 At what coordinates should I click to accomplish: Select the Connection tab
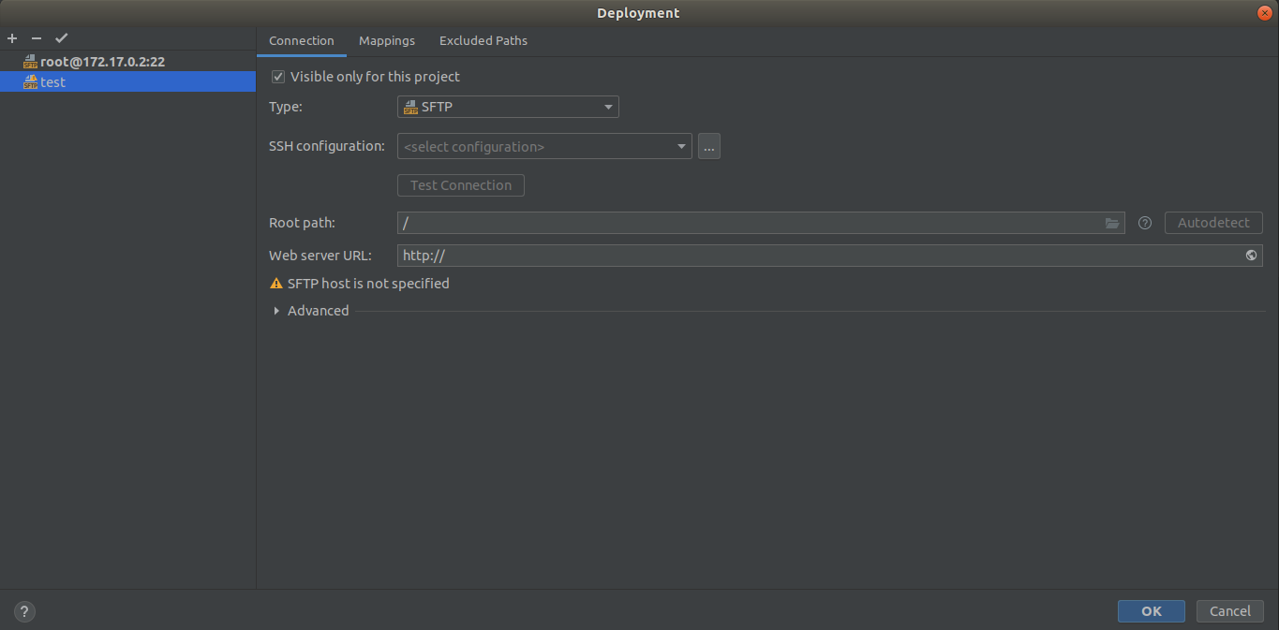pyautogui.click(x=301, y=40)
